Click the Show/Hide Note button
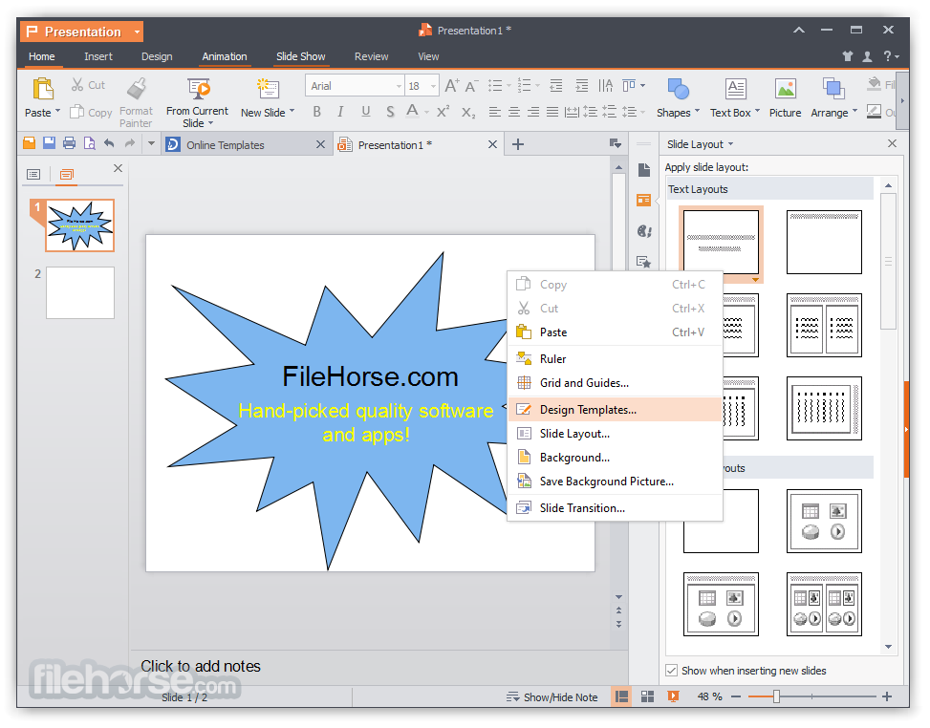The image size is (930, 728). click(x=552, y=696)
